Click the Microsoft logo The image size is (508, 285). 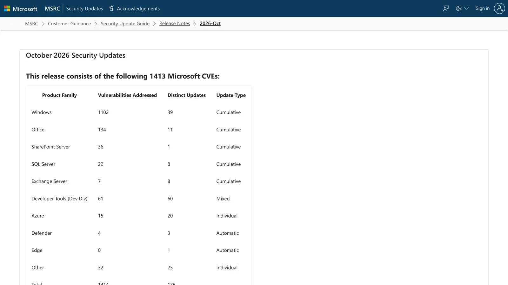click(x=21, y=9)
